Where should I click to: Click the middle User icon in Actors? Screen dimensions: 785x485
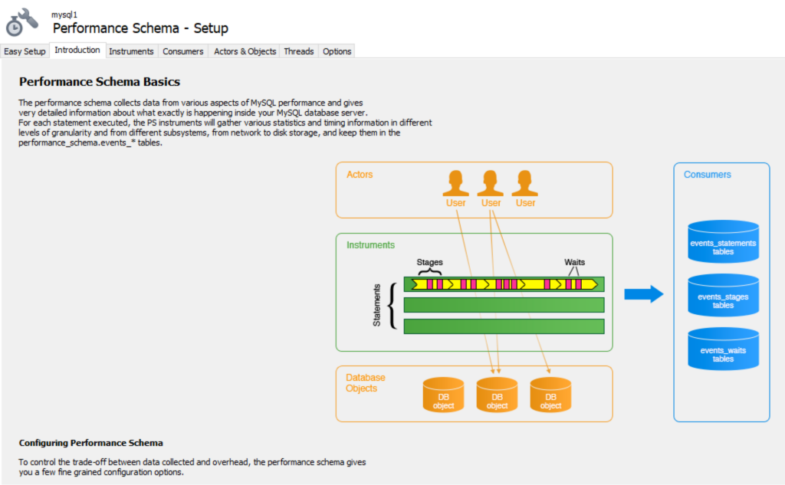tap(491, 184)
